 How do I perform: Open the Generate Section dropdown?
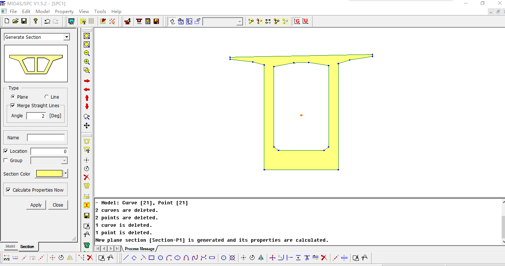(67, 37)
